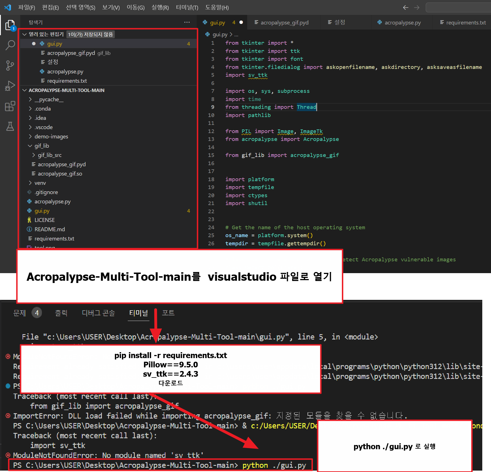This screenshot has width=491, height=472.
Task: Open the 도움말(H) menu
Action: (217, 8)
